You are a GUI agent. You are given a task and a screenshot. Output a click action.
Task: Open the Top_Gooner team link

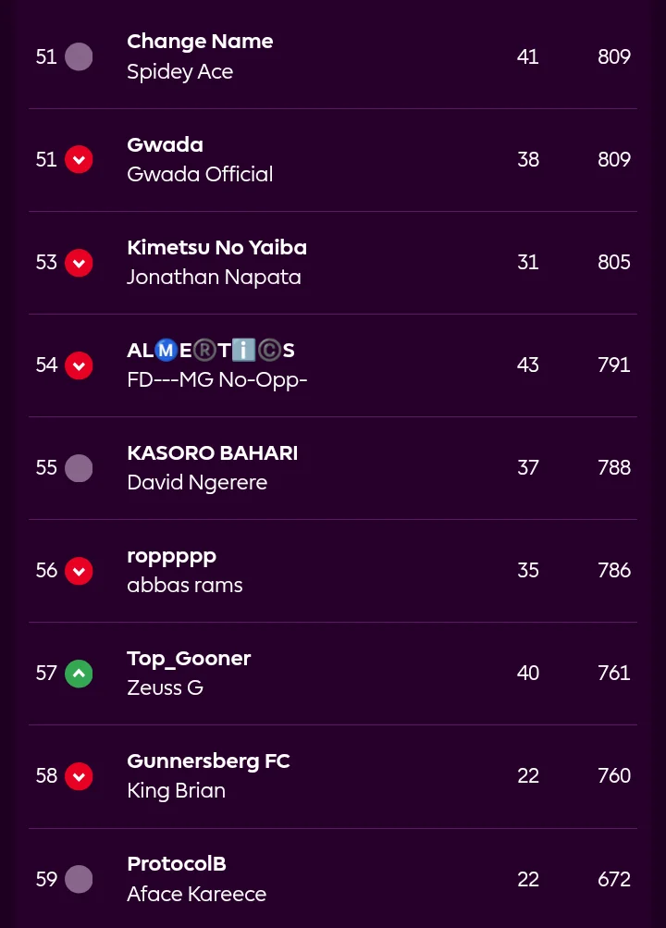pos(189,658)
